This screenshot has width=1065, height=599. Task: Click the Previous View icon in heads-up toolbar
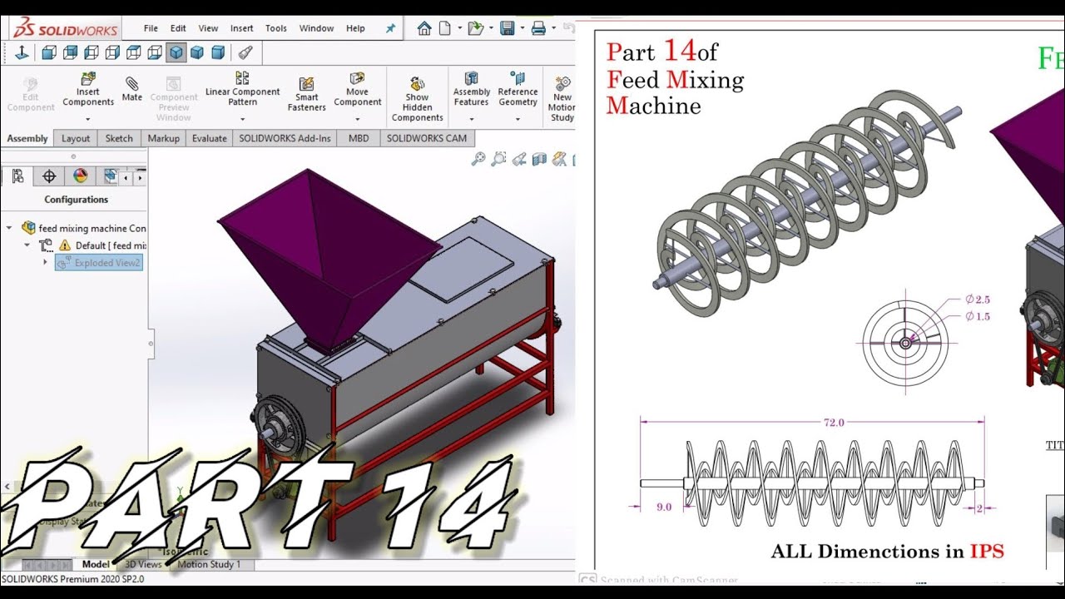coord(519,159)
